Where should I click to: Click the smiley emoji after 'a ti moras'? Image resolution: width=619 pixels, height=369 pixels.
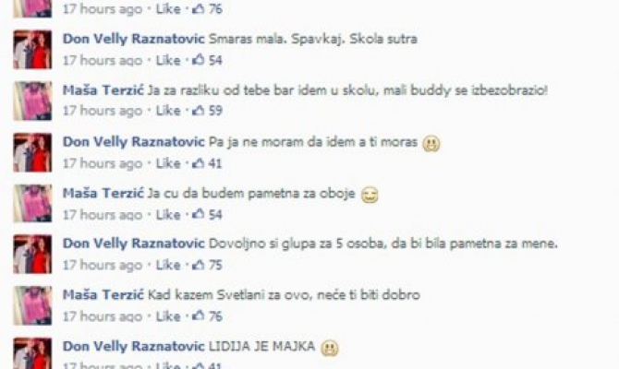point(431,144)
